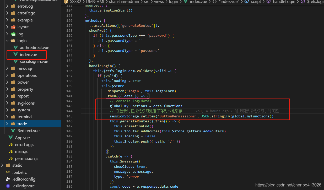Expand the property folder chevron
Viewport: 324px width, 190px height.
pyautogui.click(x=7, y=89)
